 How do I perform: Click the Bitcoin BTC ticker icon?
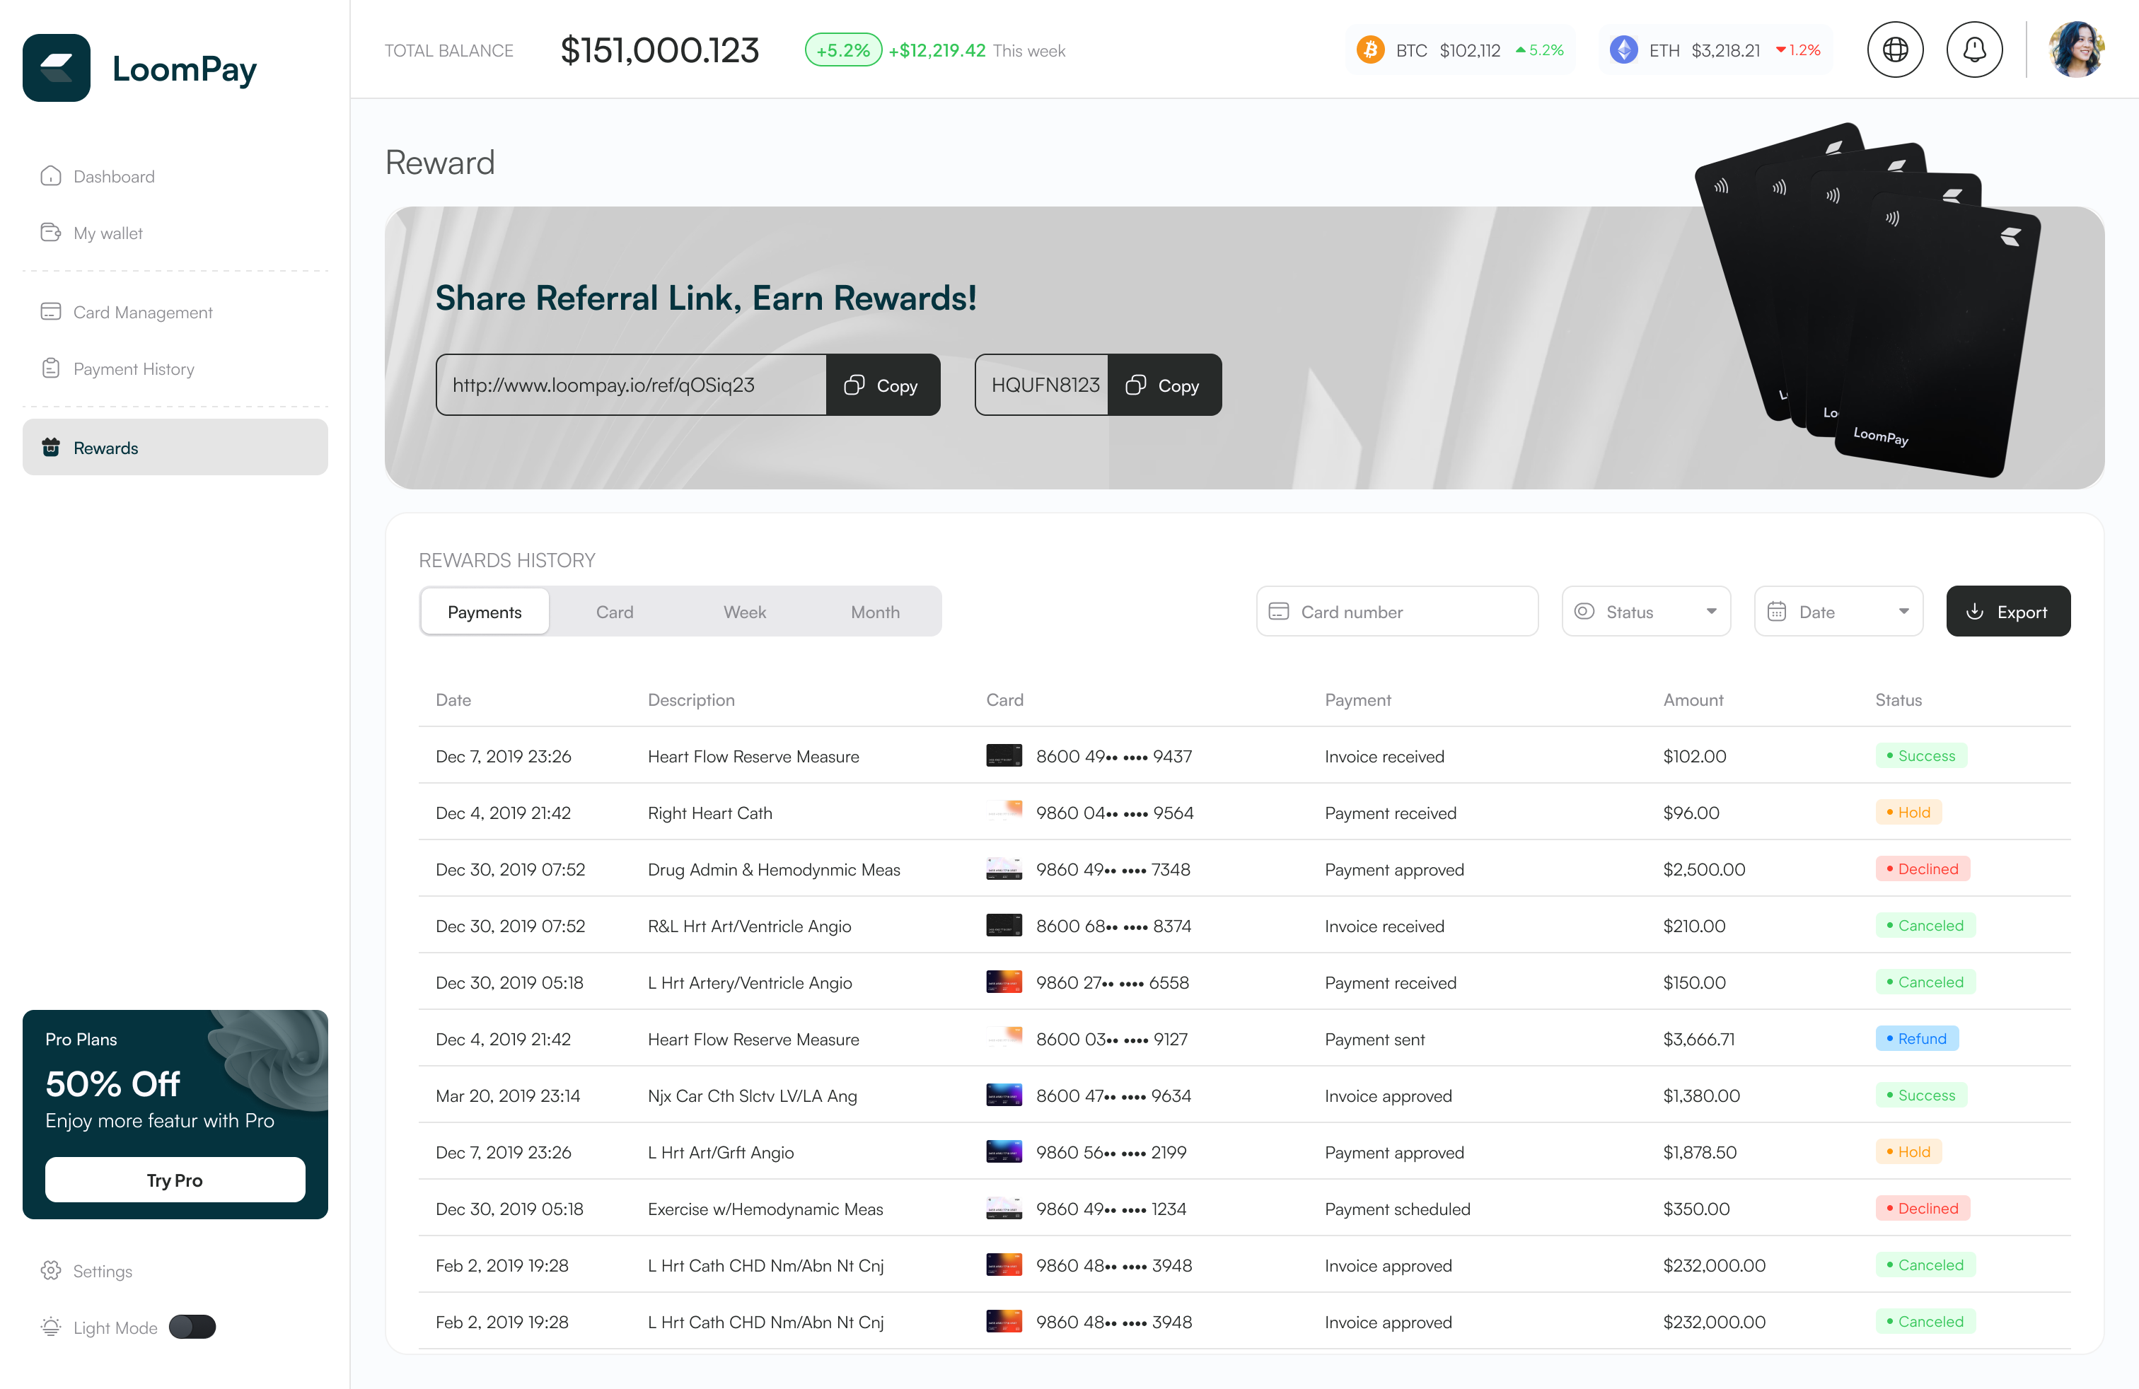(1369, 50)
